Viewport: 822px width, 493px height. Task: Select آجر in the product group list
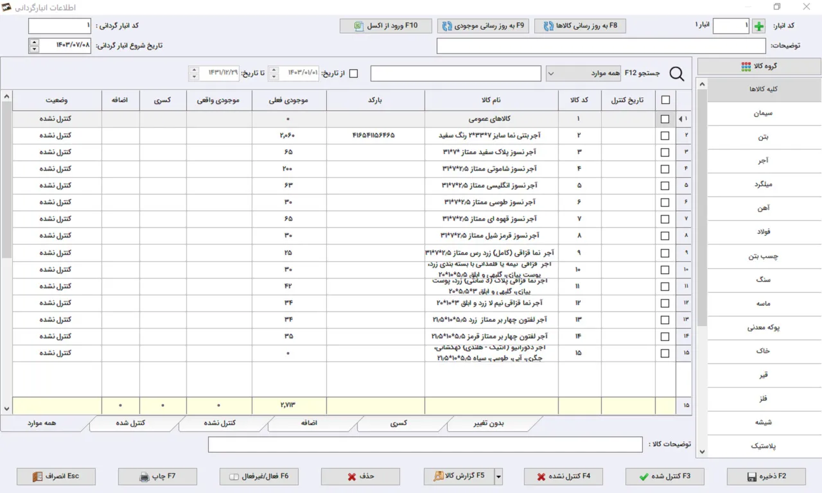[764, 161]
